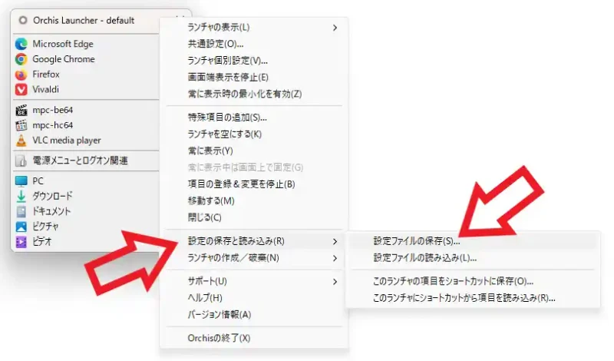Expand ランチャの表示(L) submenu arrow

tap(335, 28)
